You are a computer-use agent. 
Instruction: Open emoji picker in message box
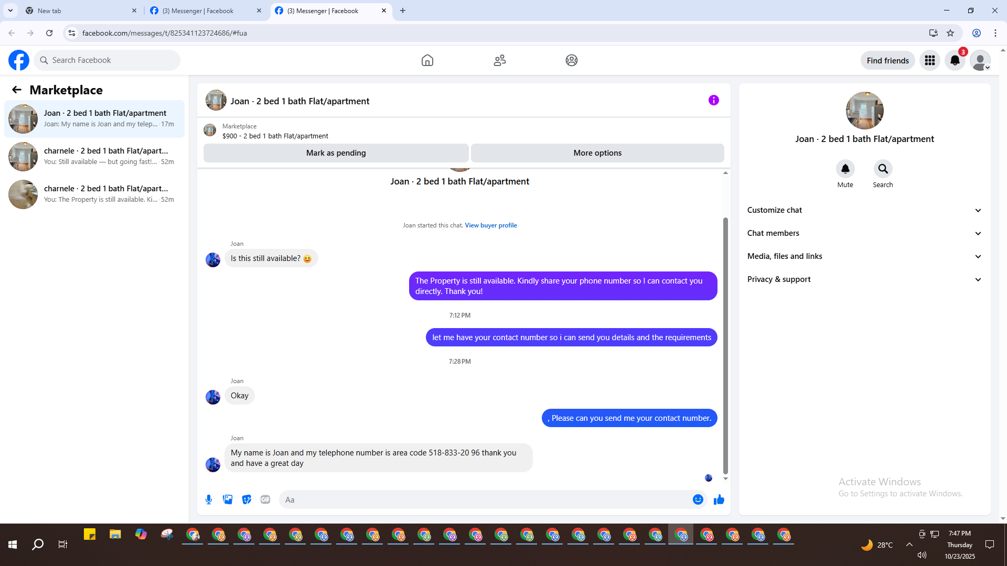[698, 499]
